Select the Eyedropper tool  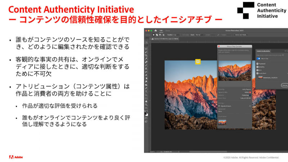(x=146, y=59)
